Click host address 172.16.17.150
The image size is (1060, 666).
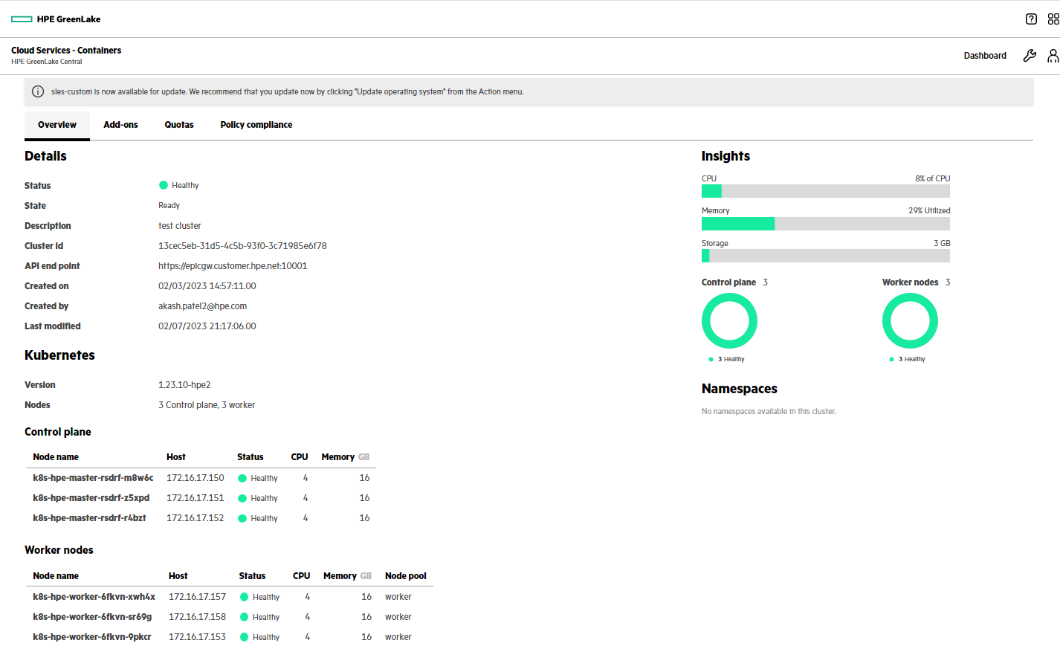tap(195, 478)
